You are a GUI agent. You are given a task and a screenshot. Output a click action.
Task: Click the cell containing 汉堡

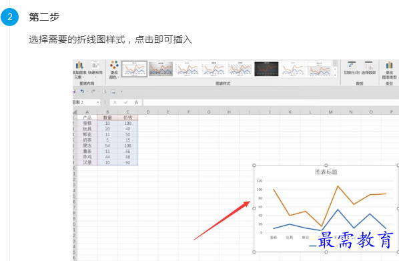(87, 162)
